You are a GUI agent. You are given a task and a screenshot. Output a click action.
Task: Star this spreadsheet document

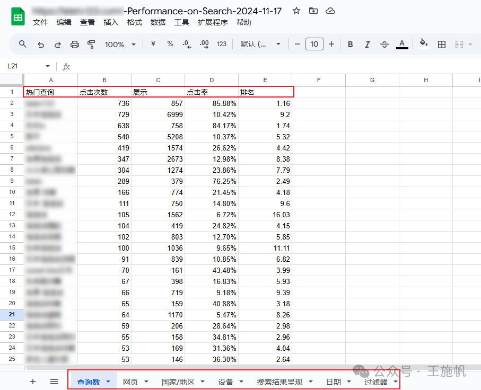click(296, 11)
